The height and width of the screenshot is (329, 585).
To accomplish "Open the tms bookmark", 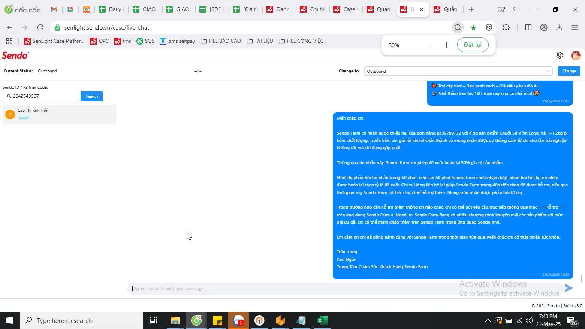I will [x=123, y=41].
